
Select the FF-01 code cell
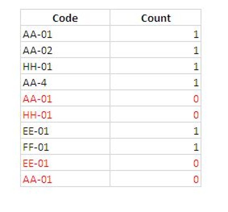point(65,146)
